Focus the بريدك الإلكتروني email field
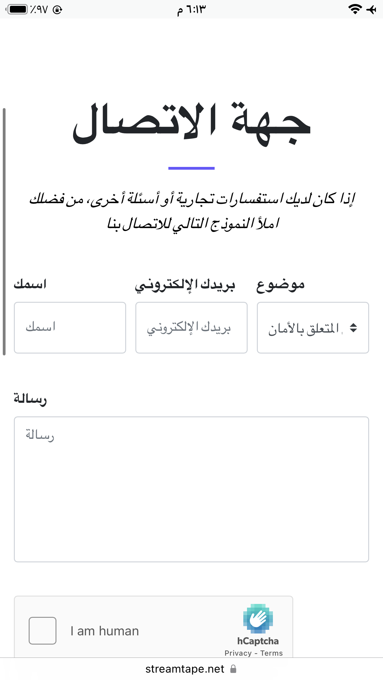Image resolution: width=383 pixels, height=680 pixels. 191,328
